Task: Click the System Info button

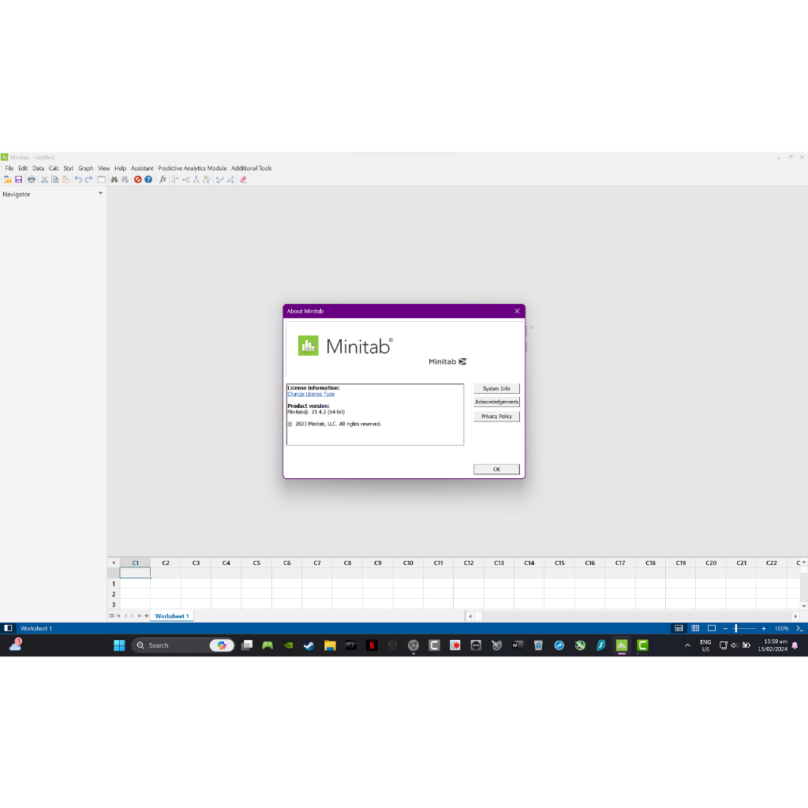Action: [x=496, y=388]
